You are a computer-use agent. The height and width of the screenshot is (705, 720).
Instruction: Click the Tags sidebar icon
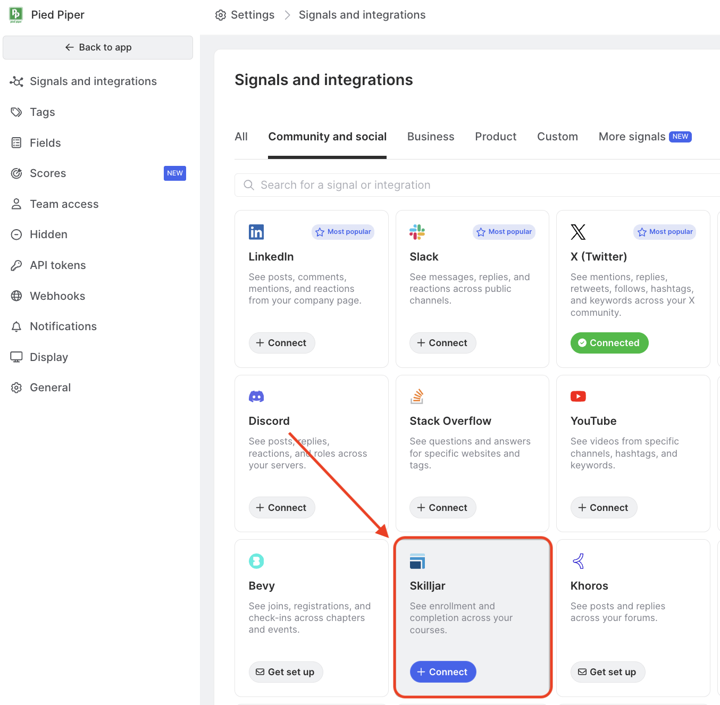tap(16, 112)
